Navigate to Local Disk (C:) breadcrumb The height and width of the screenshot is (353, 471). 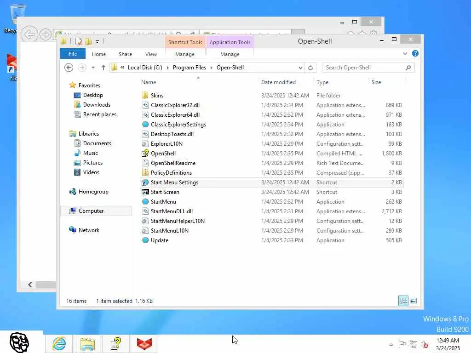[145, 68]
